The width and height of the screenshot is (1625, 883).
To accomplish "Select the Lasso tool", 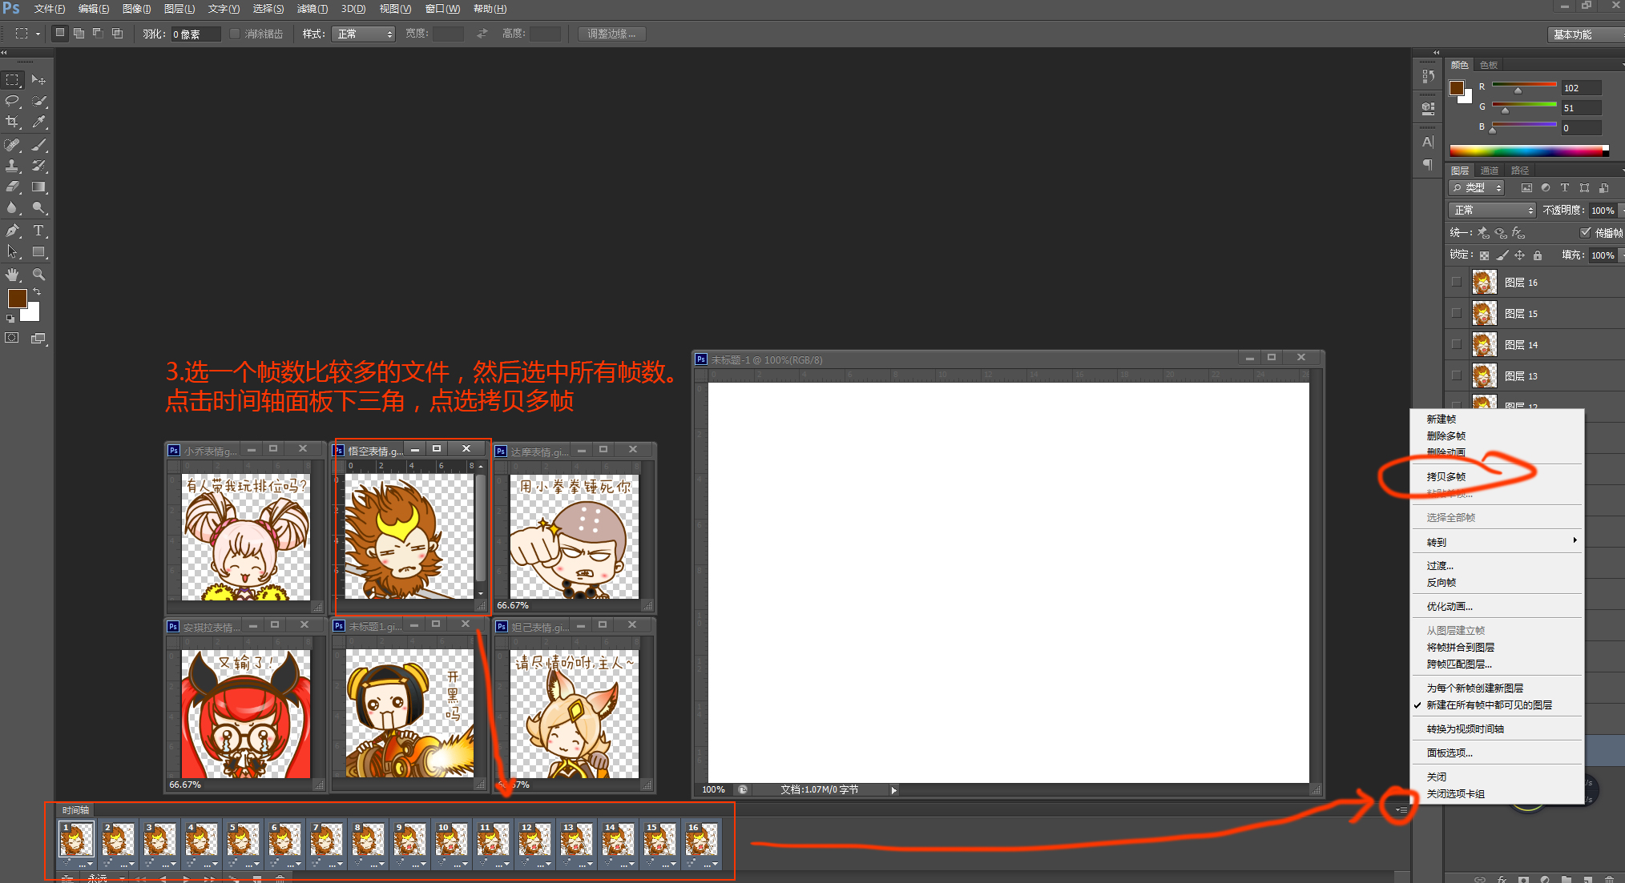I will pyautogui.click(x=12, y=101).
